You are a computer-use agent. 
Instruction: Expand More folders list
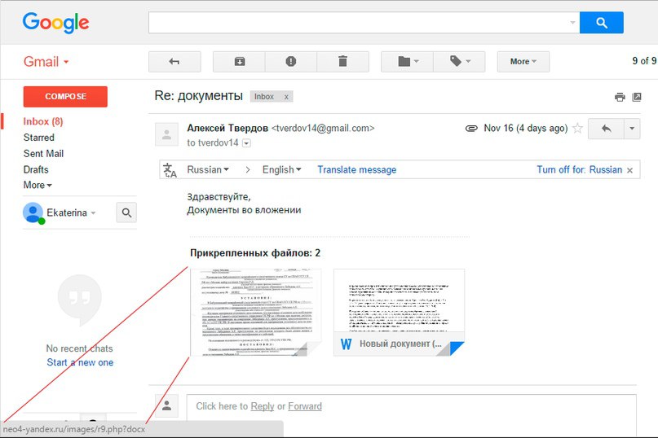pos(38,186)
